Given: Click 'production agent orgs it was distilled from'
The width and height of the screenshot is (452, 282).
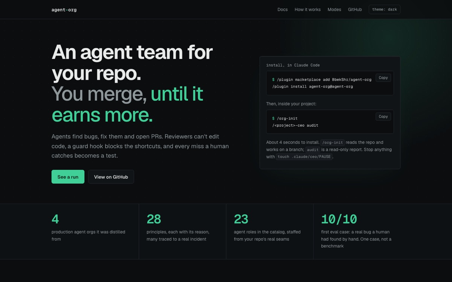Looking at the screenshot, I should click(x=89, y=235).
